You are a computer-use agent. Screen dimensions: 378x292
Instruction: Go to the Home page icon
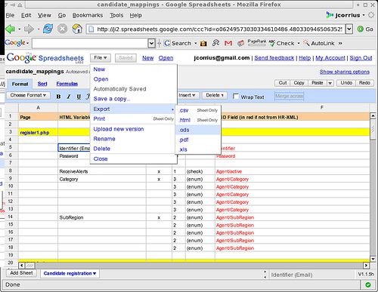point(77,29)
